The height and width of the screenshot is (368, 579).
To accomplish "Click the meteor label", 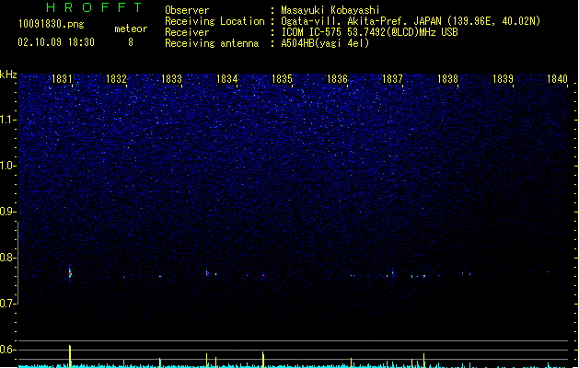I will click(x=131, y=29).
